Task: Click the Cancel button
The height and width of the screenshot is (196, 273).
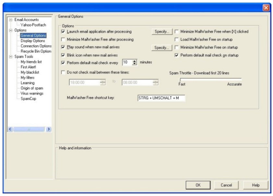Action: [x=226, y=185]
